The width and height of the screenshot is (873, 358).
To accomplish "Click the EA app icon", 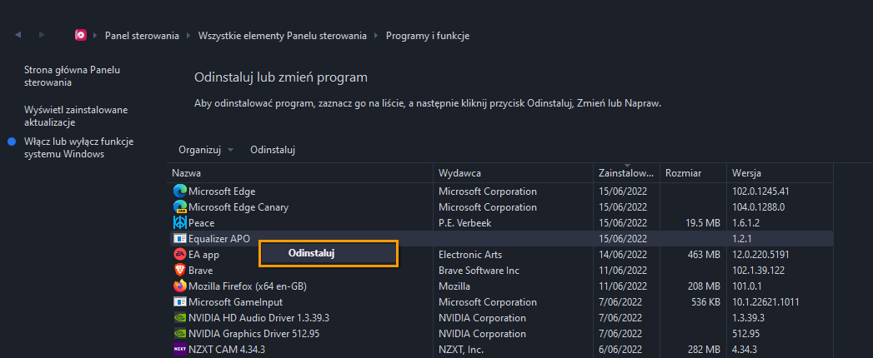I will click(x=179, y=255).
